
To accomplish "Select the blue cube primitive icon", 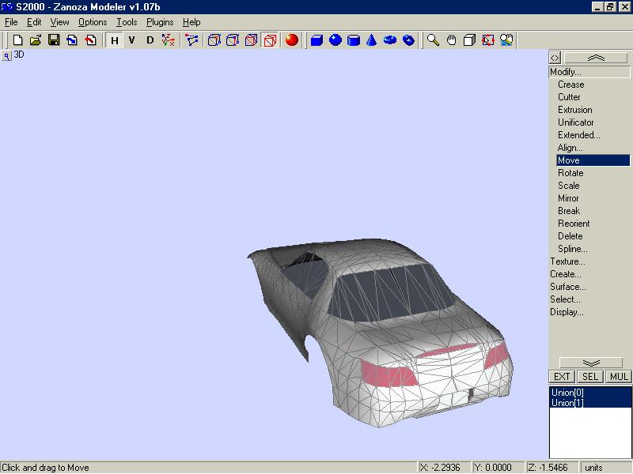I will pyautogui.click(x=316, y=39).
